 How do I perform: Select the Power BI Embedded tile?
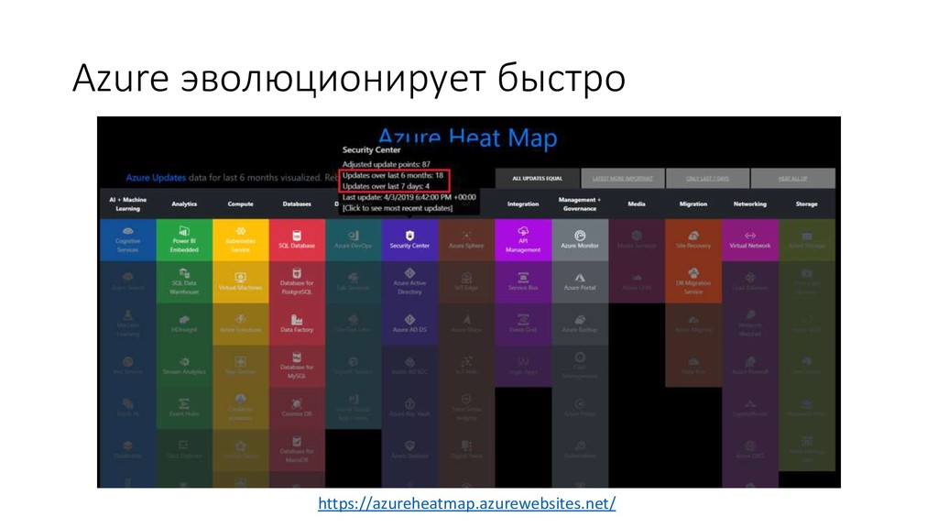[x=184, y=240]
